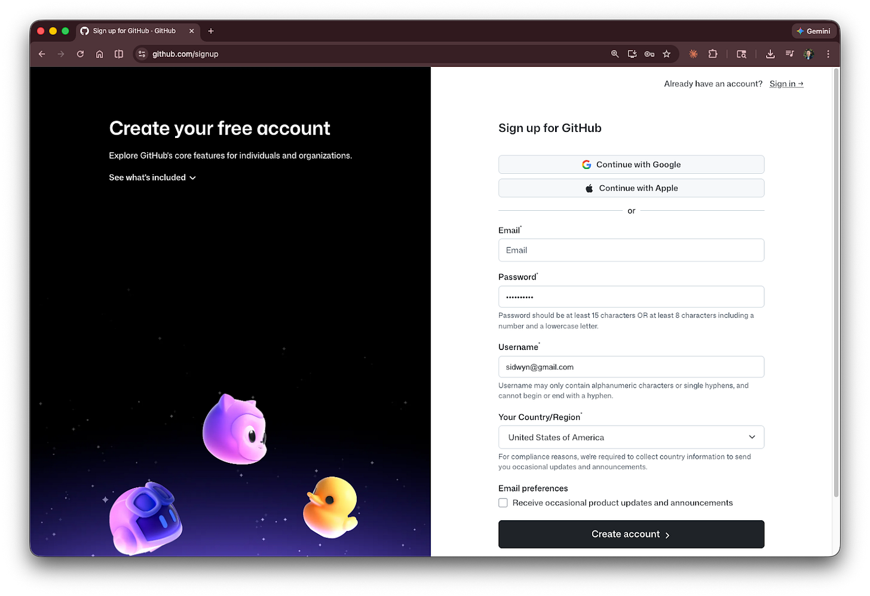
Task: Click the pink Mona cat mascot illustration
Action: click(235, 429)
